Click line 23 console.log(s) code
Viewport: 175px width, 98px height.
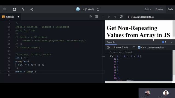(26, 72)
